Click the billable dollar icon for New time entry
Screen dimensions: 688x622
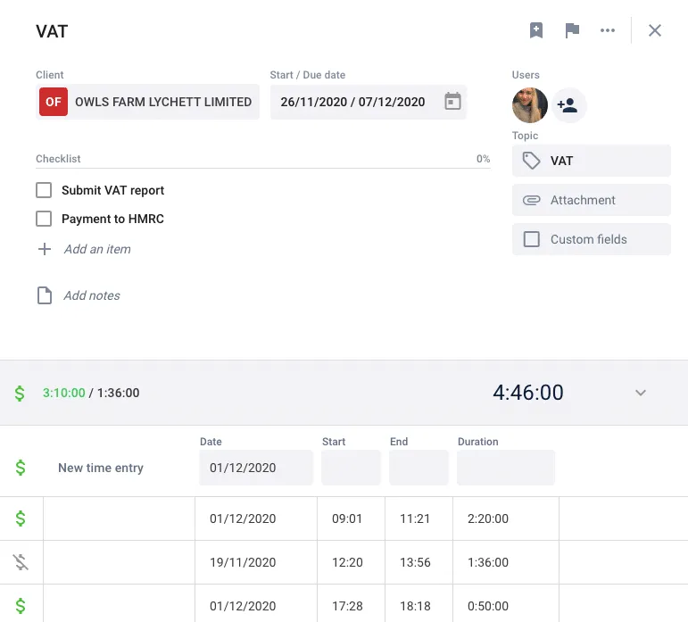coord(21,468)
